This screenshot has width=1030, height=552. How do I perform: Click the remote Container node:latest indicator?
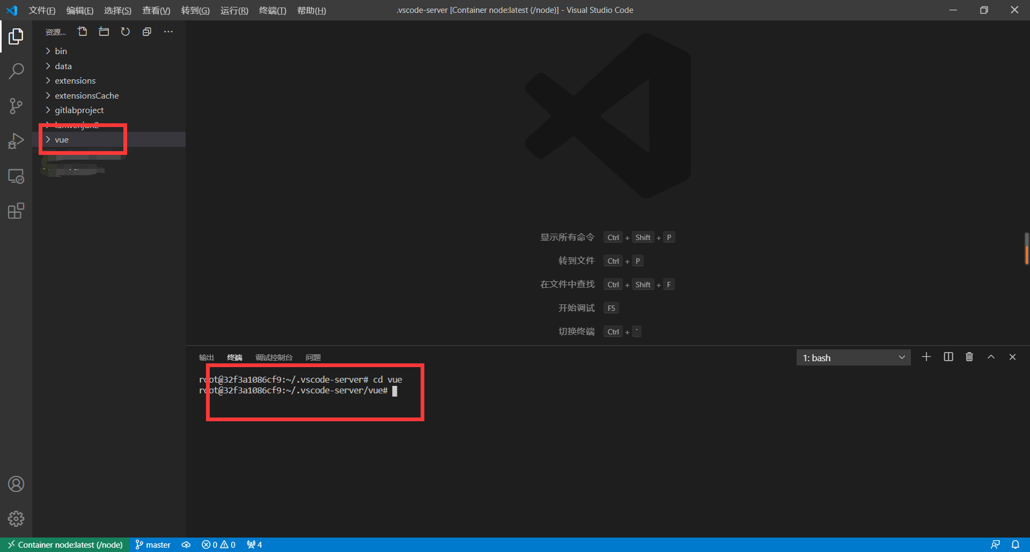pyautogui.click(x=65, y=544)
